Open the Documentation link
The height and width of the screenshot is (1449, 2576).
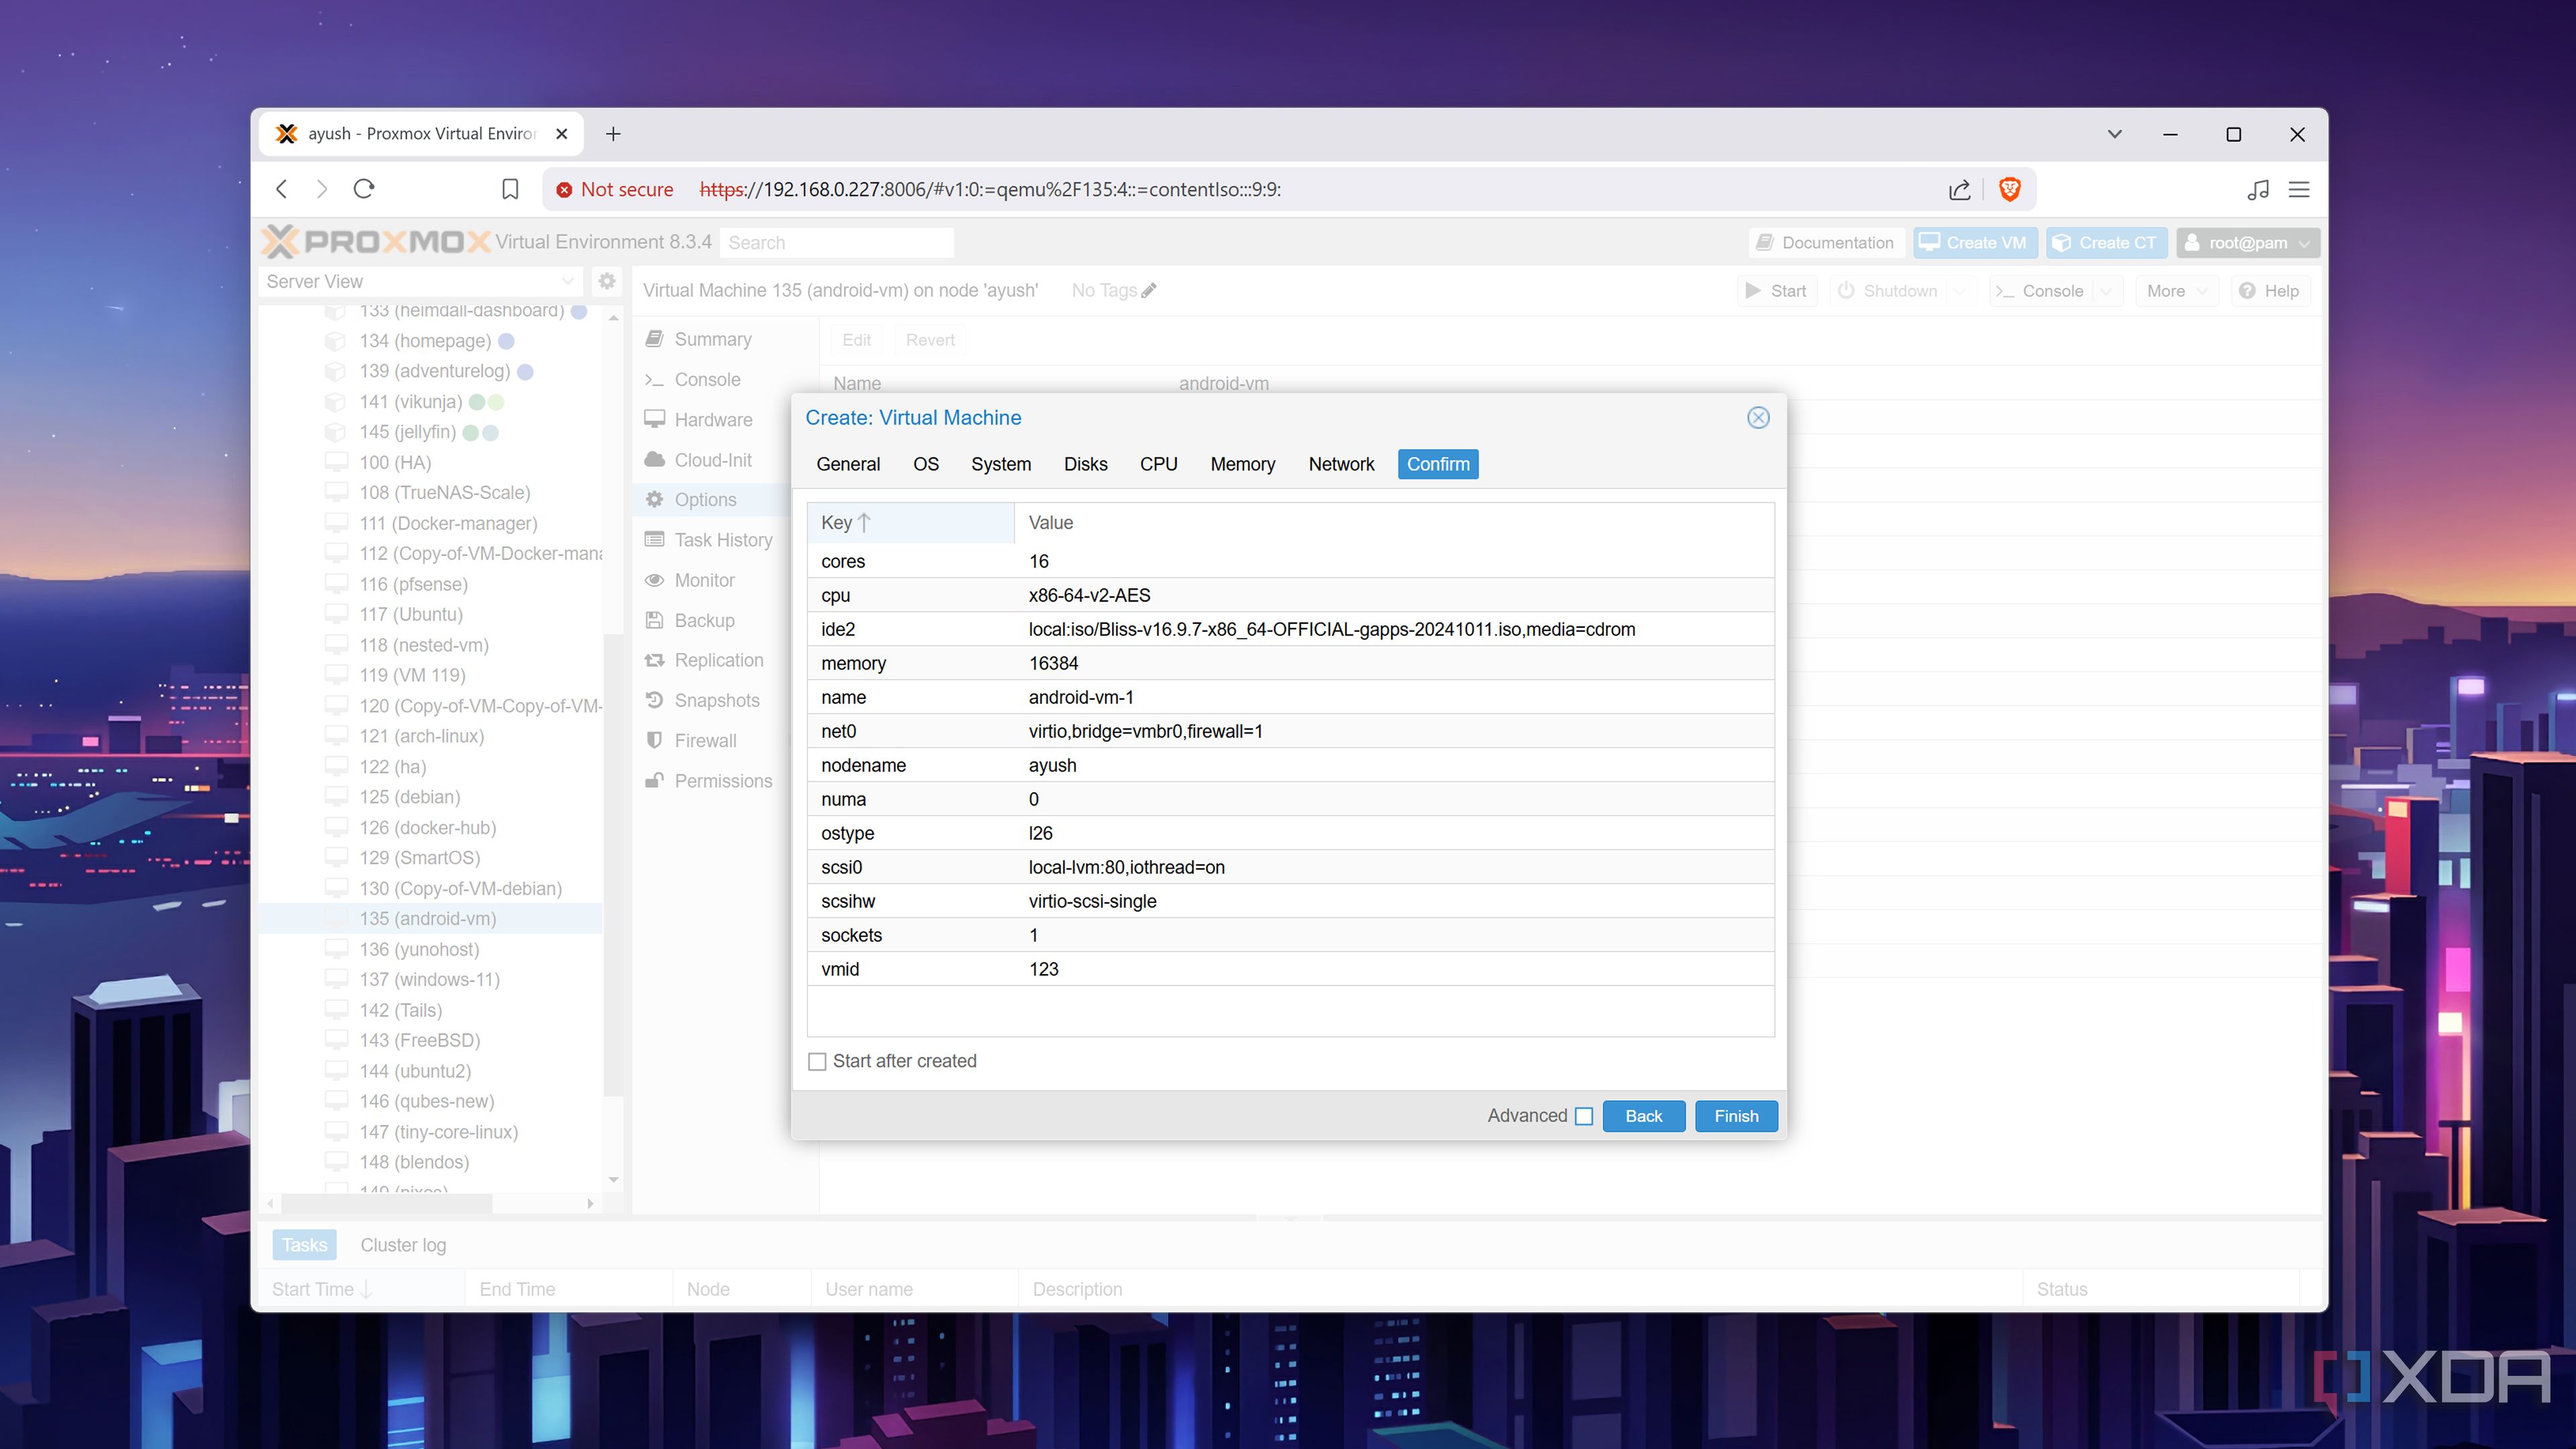[1826, 243]
